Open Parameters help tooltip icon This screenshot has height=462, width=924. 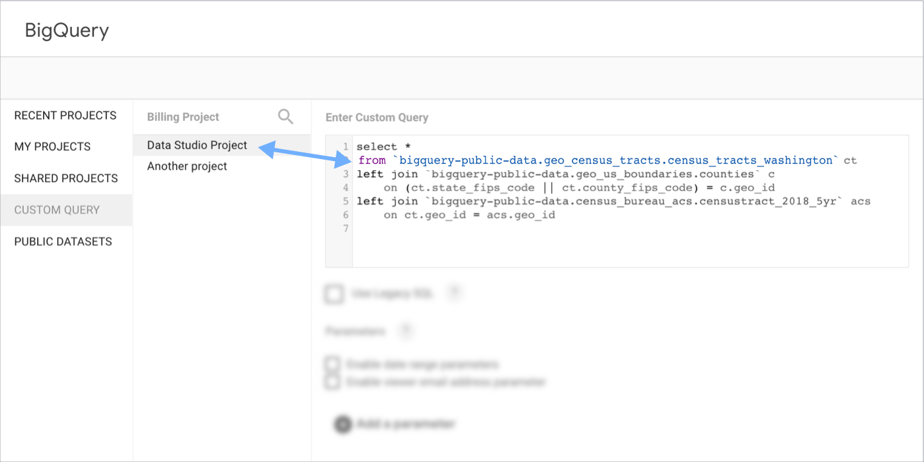[x=406, y=331]
